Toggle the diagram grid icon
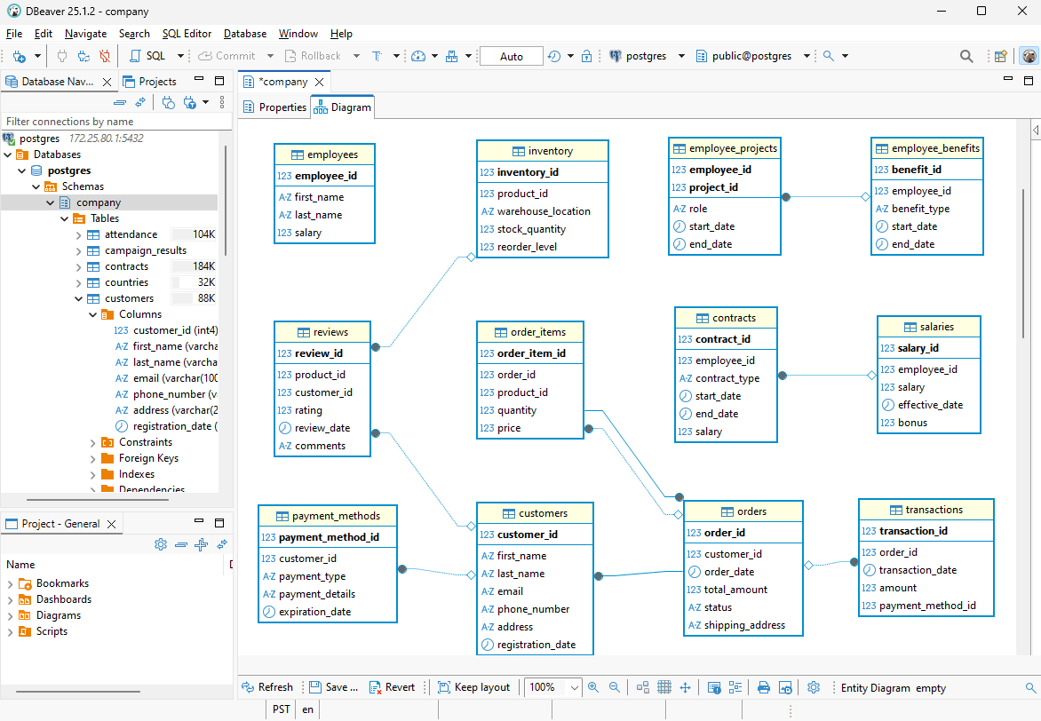The image size is (1041, 721). [664, 688]
